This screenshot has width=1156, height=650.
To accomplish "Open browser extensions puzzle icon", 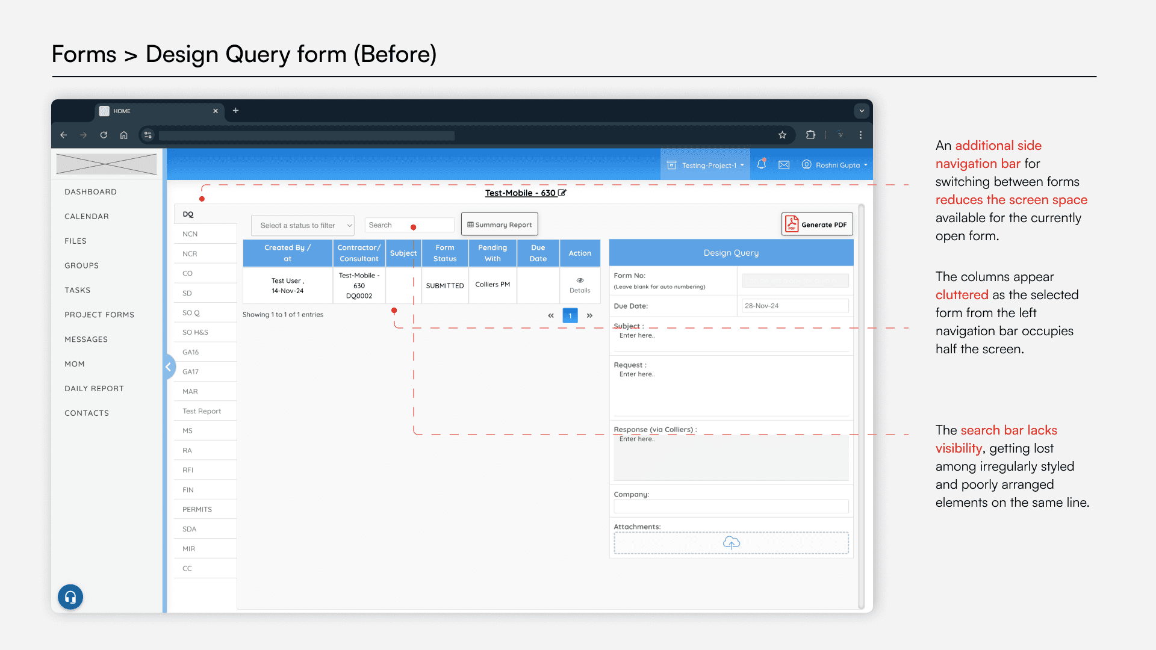I will coord(810,135).
